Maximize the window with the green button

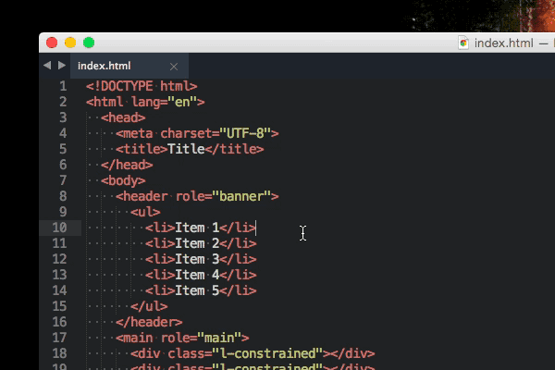point(89,43)
